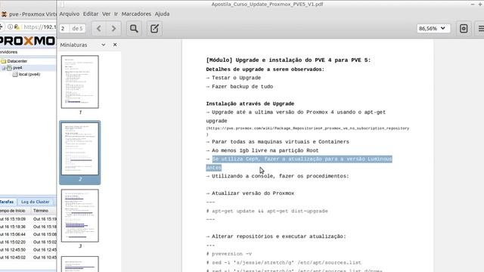
Task: Select page 4 thumbnail at bottom
Action: 80,264
